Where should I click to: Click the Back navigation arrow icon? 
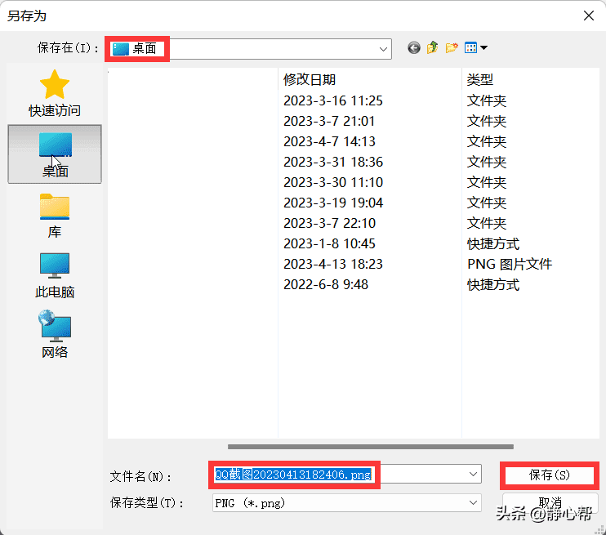[x=414, y=48]
